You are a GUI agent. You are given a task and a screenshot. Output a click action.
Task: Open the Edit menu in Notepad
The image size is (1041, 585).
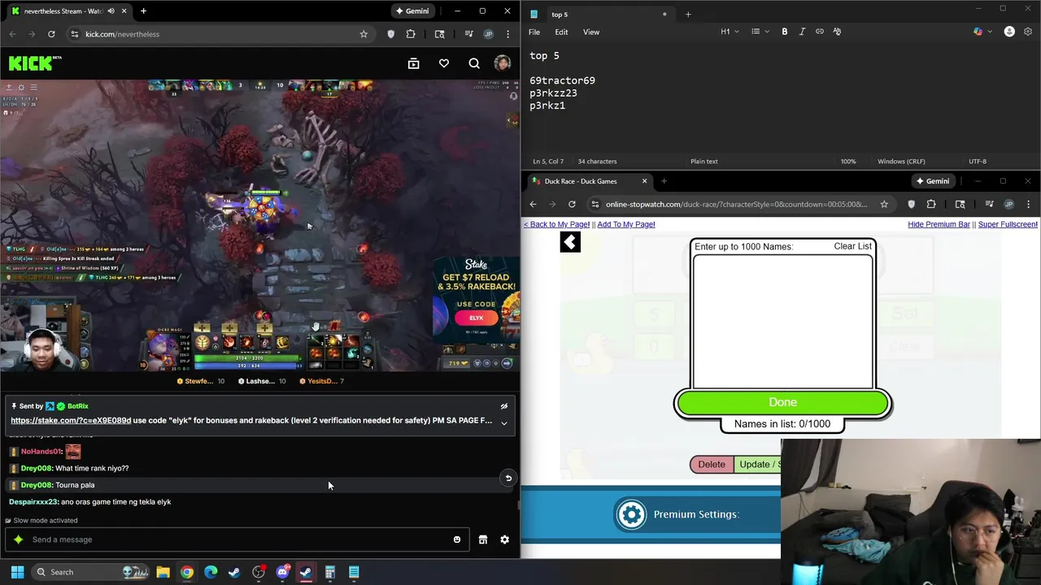pyautogui.click(x=561, y=32)
